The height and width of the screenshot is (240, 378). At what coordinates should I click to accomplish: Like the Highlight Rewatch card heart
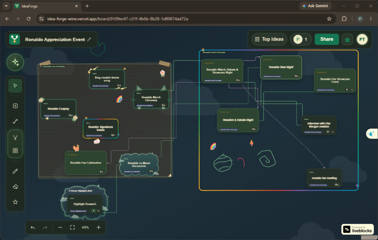point(93,211)
